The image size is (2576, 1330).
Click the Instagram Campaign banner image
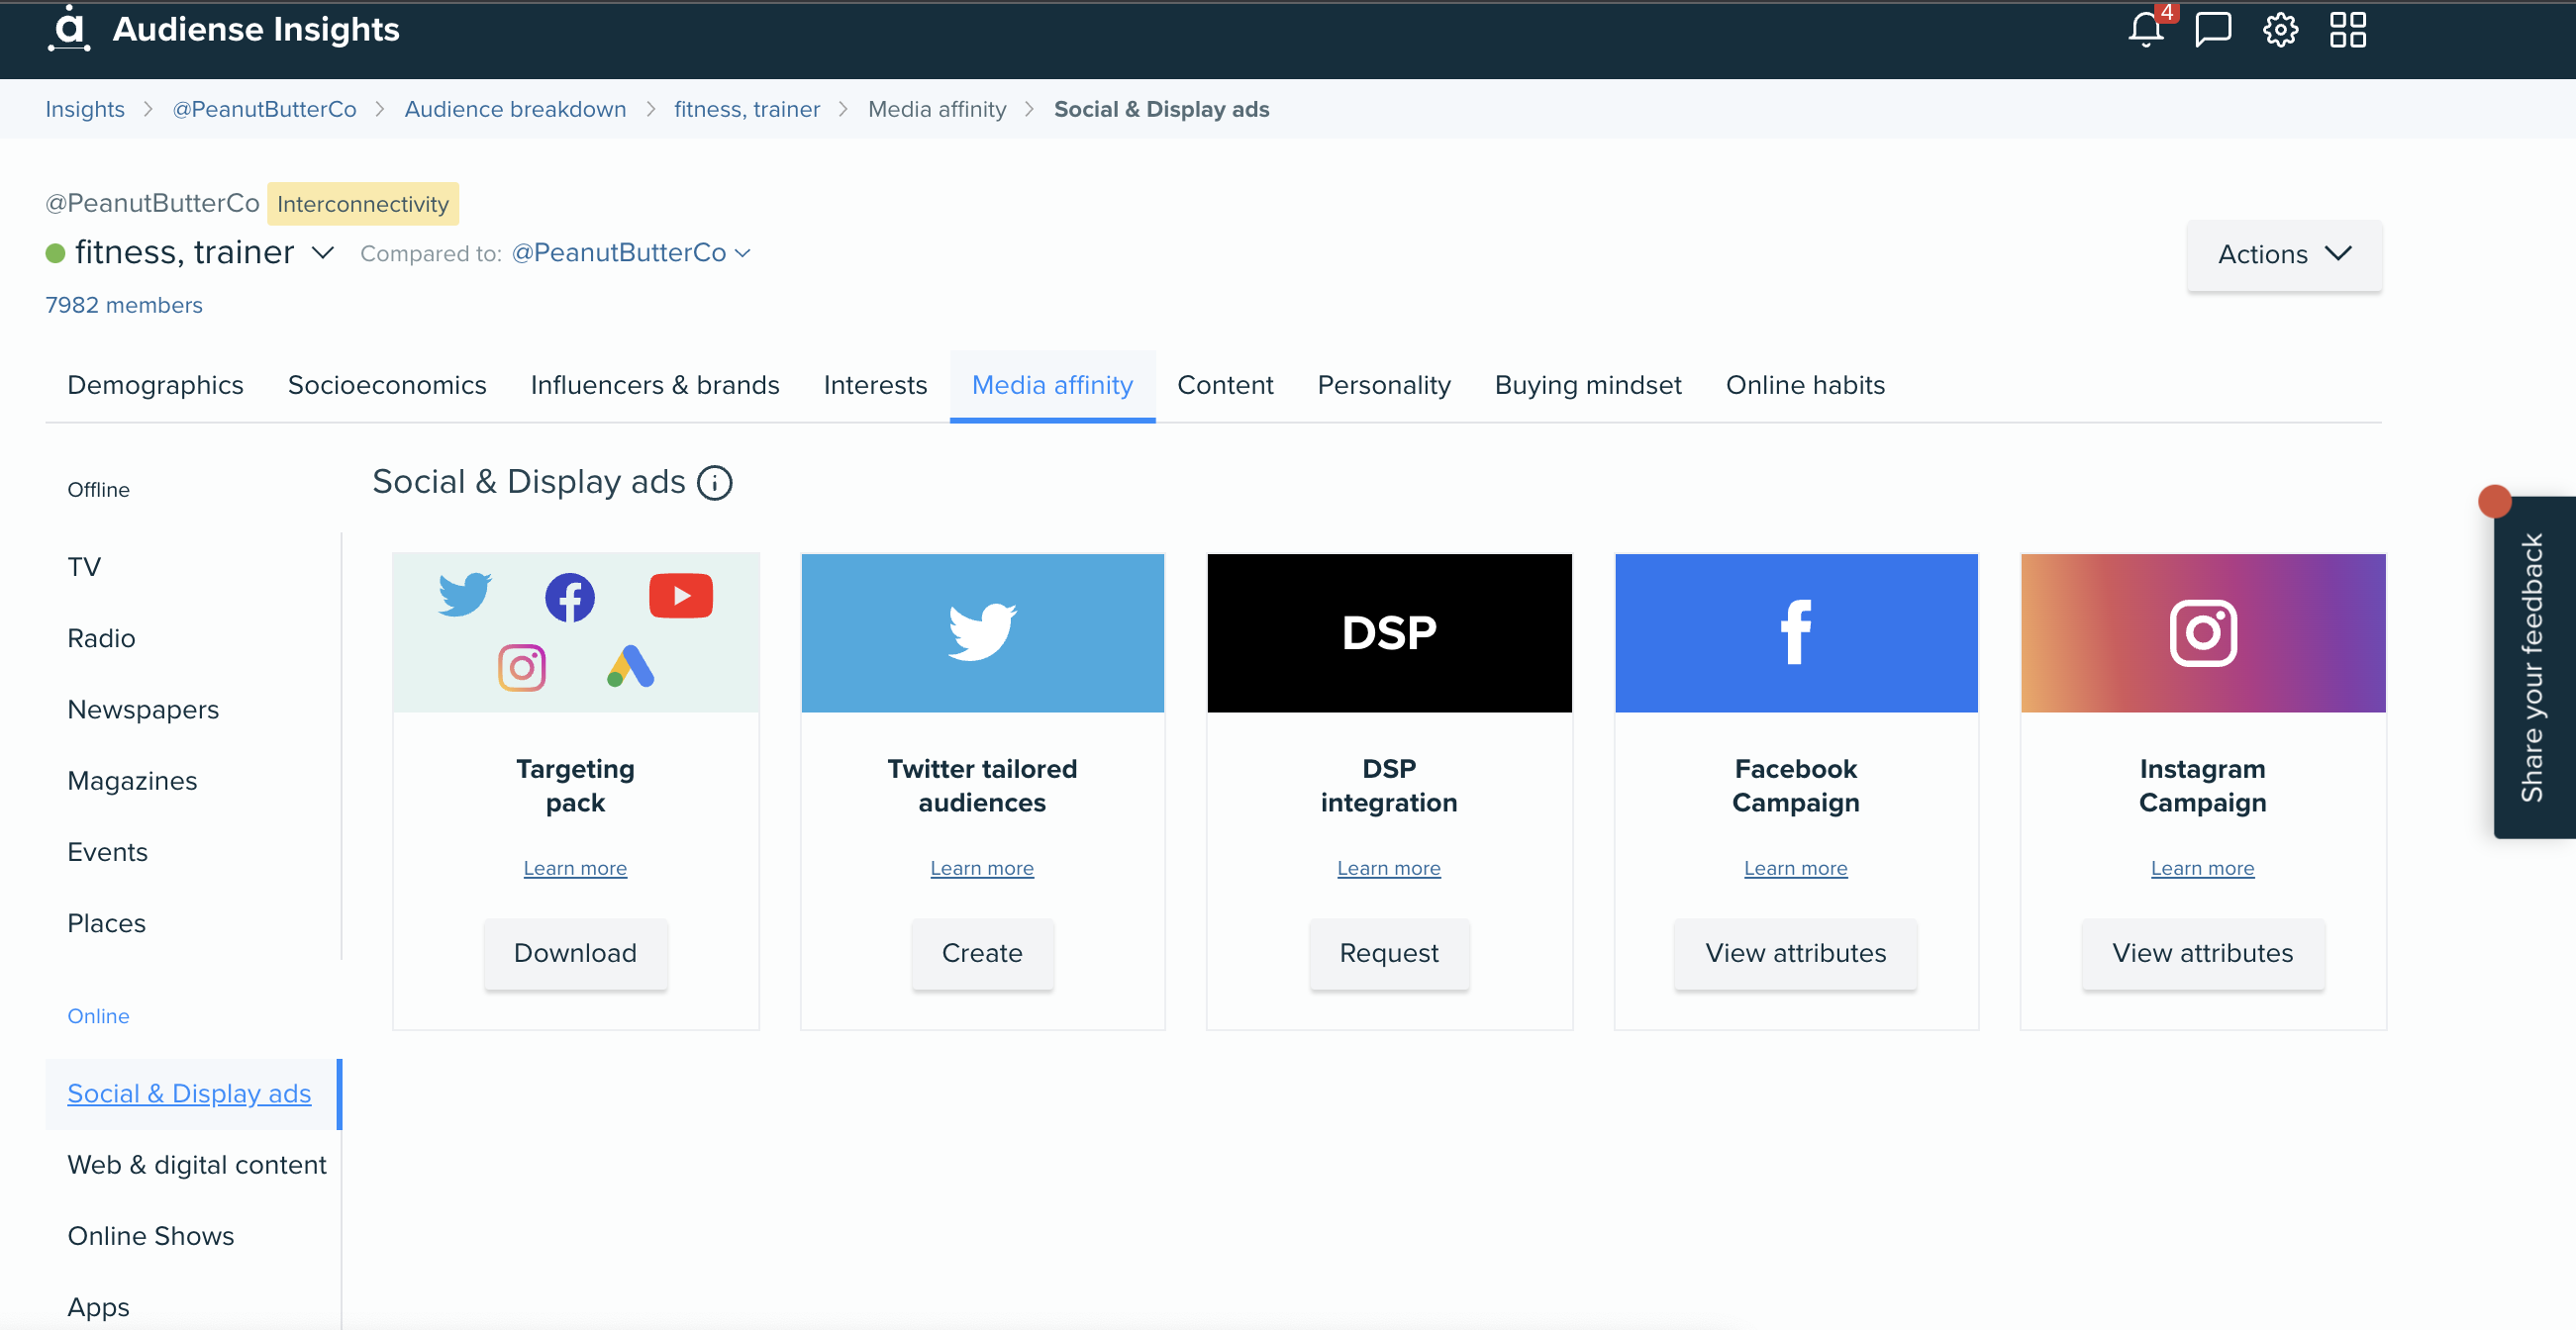click(2203, 632)
